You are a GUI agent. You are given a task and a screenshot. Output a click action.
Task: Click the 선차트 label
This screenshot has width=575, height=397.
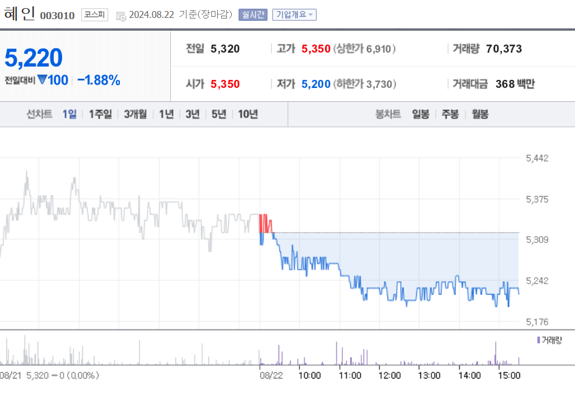point(39,114)
